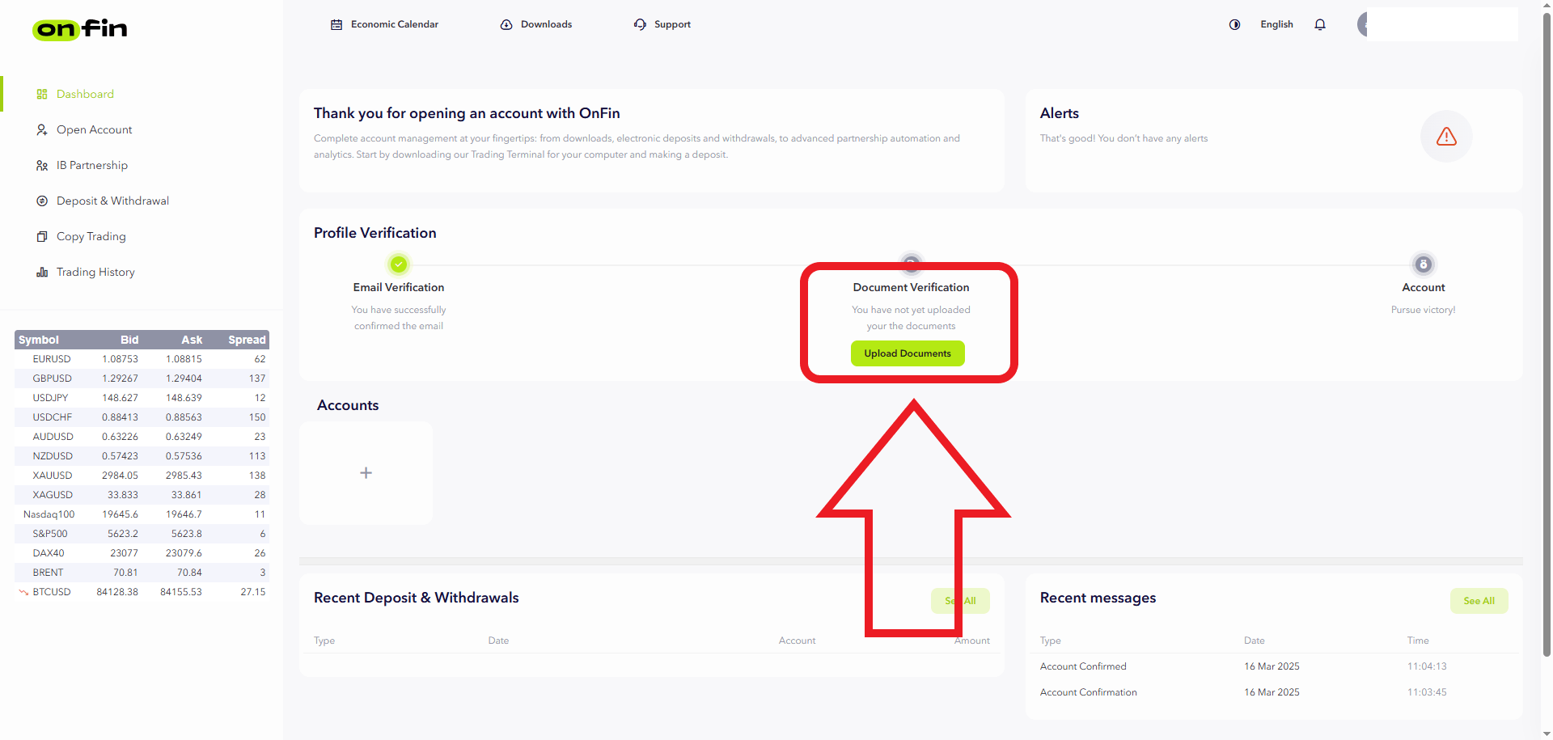The image size is (1553, 740).
Task: Add a new account with plus card
Action: click(x=366, y=473)
